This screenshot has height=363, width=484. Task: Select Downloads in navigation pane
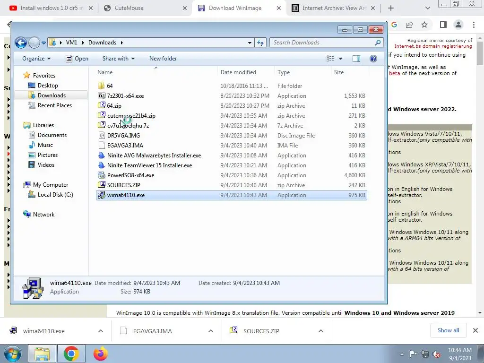[51, 95]
